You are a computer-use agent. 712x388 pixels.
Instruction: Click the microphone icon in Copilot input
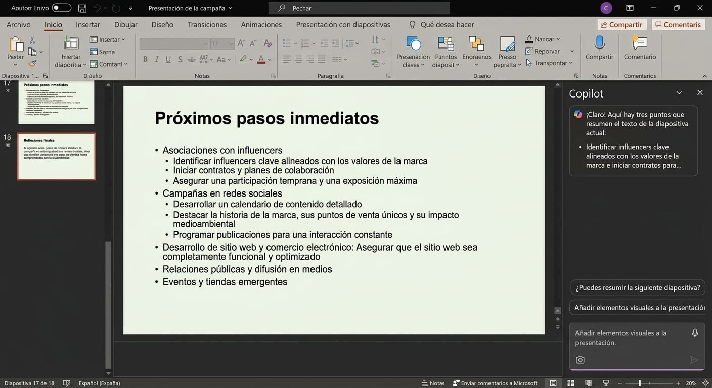click(695, 333)
